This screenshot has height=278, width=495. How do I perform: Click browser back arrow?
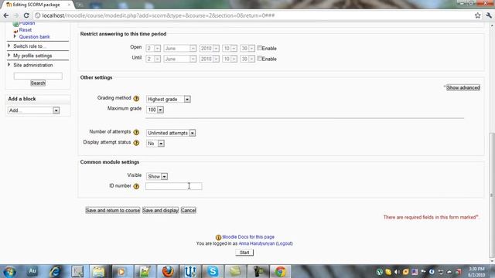(x=6, y=15)
